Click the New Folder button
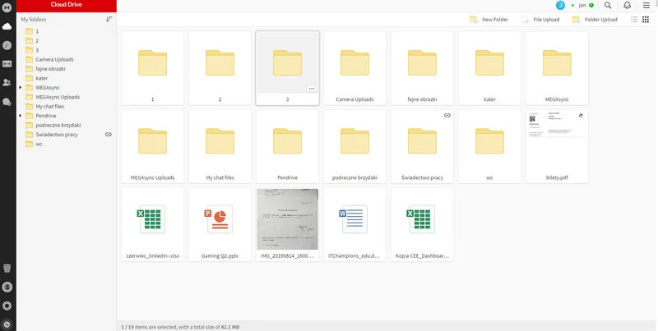 (x=492, y=19)
